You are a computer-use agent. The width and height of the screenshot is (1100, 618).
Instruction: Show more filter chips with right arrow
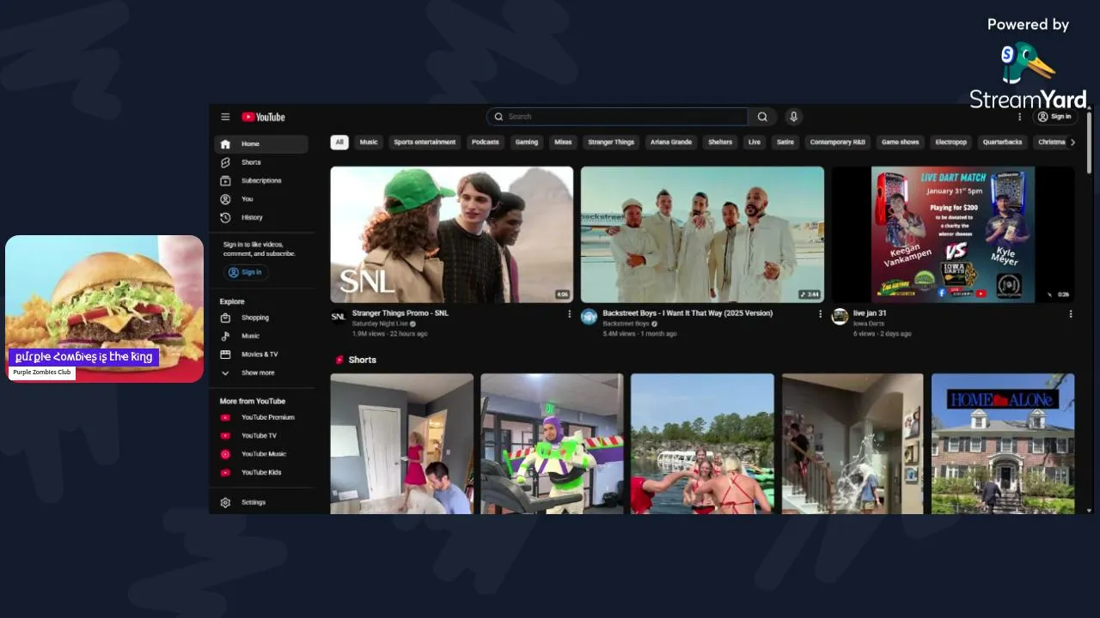[x=1072, y=142]
